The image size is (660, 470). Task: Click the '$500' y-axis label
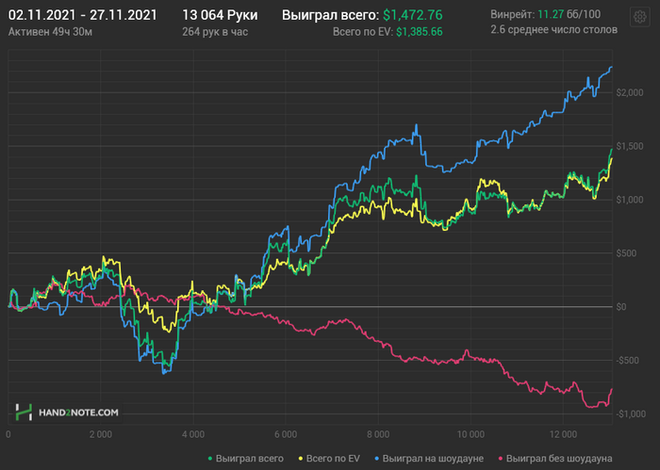click(626, 253)
